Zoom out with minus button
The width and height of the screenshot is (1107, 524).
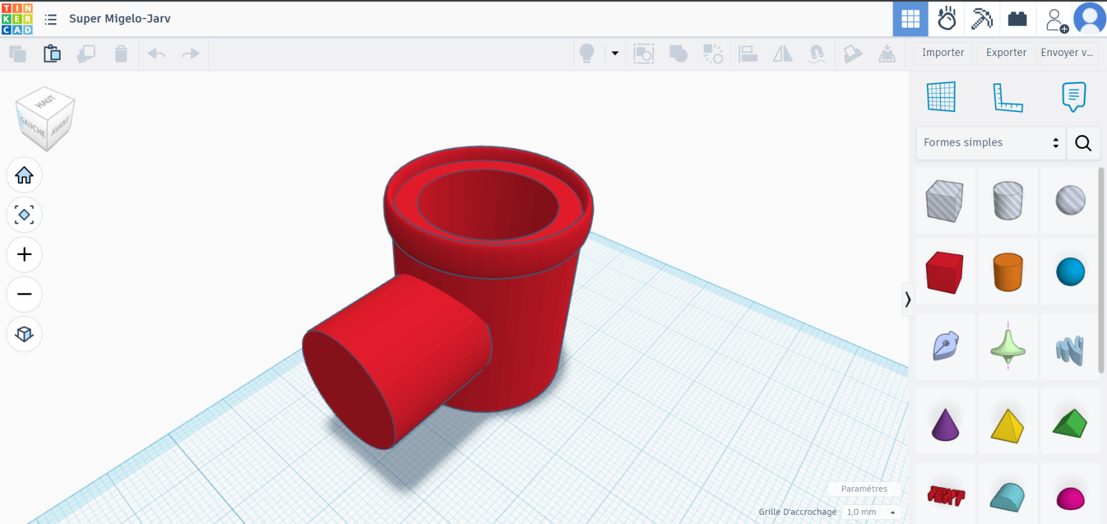24,294
